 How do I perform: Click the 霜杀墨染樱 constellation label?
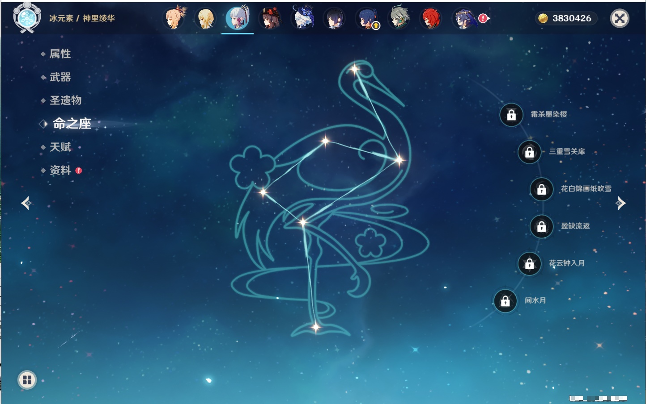[548, 114]
